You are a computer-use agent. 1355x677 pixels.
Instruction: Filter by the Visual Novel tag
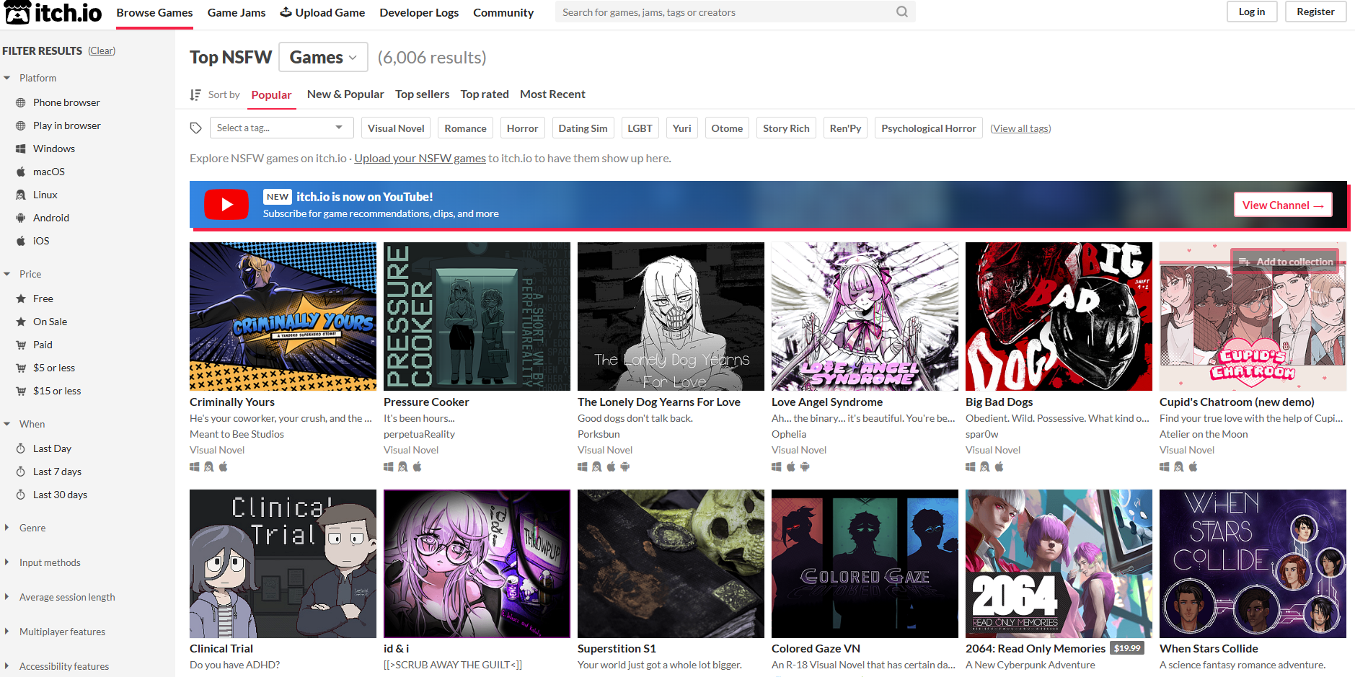tap(396, 128)
